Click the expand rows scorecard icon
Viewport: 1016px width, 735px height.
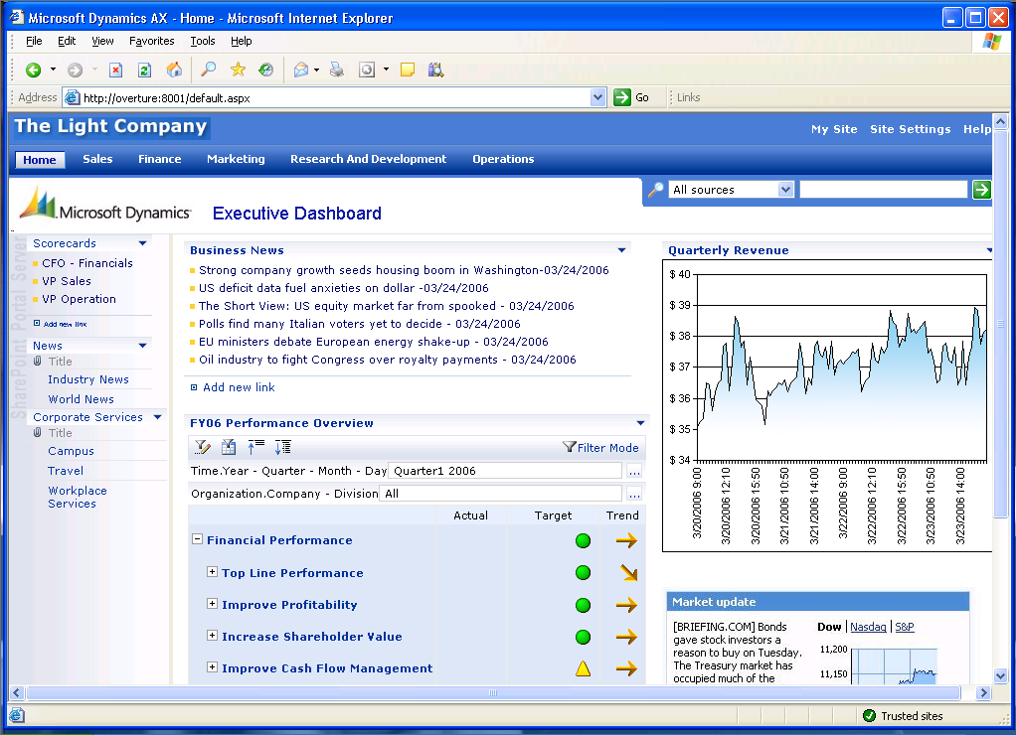click(x=282, y=447)
